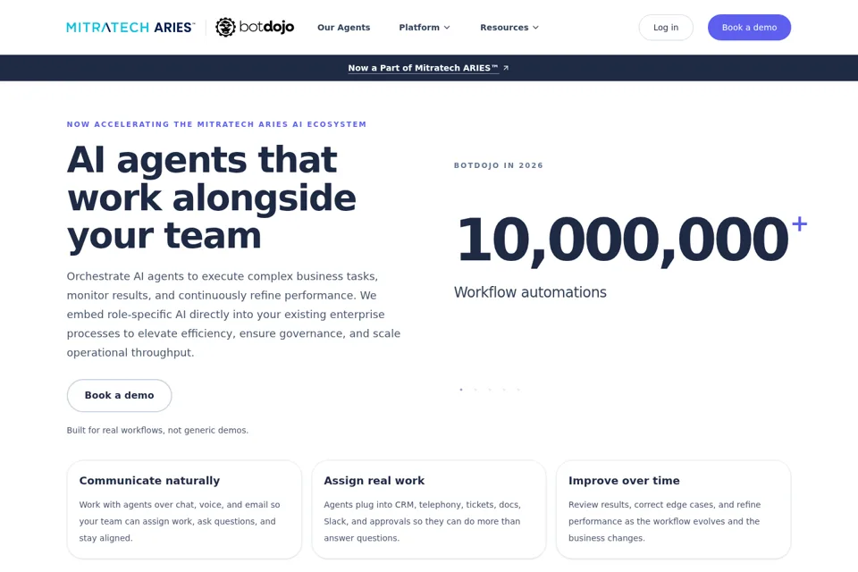Click the NOW ACCELERATING THE MITRATECH ARIES tagline
Screen dimensions: 858x572
click(216, 124)
